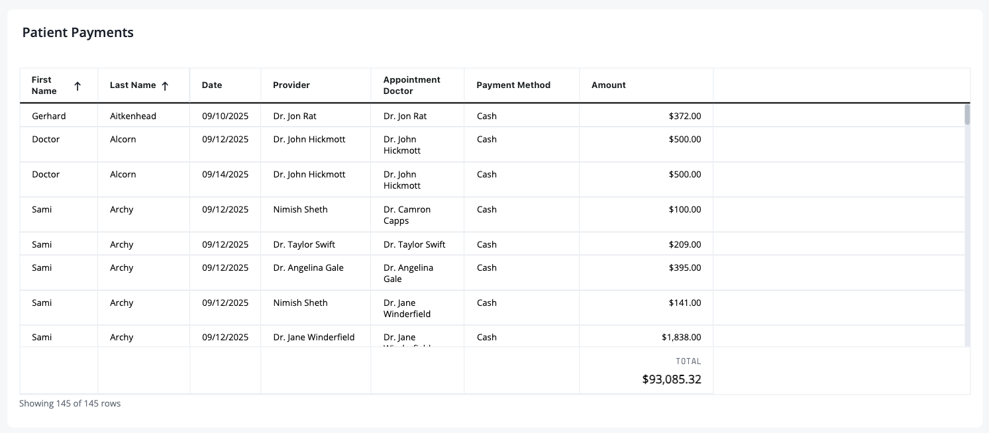This screenshot has height=433, width=989.
Task: Click the Dr. Camron Capps doctor cell
Action: pos(417,215)
